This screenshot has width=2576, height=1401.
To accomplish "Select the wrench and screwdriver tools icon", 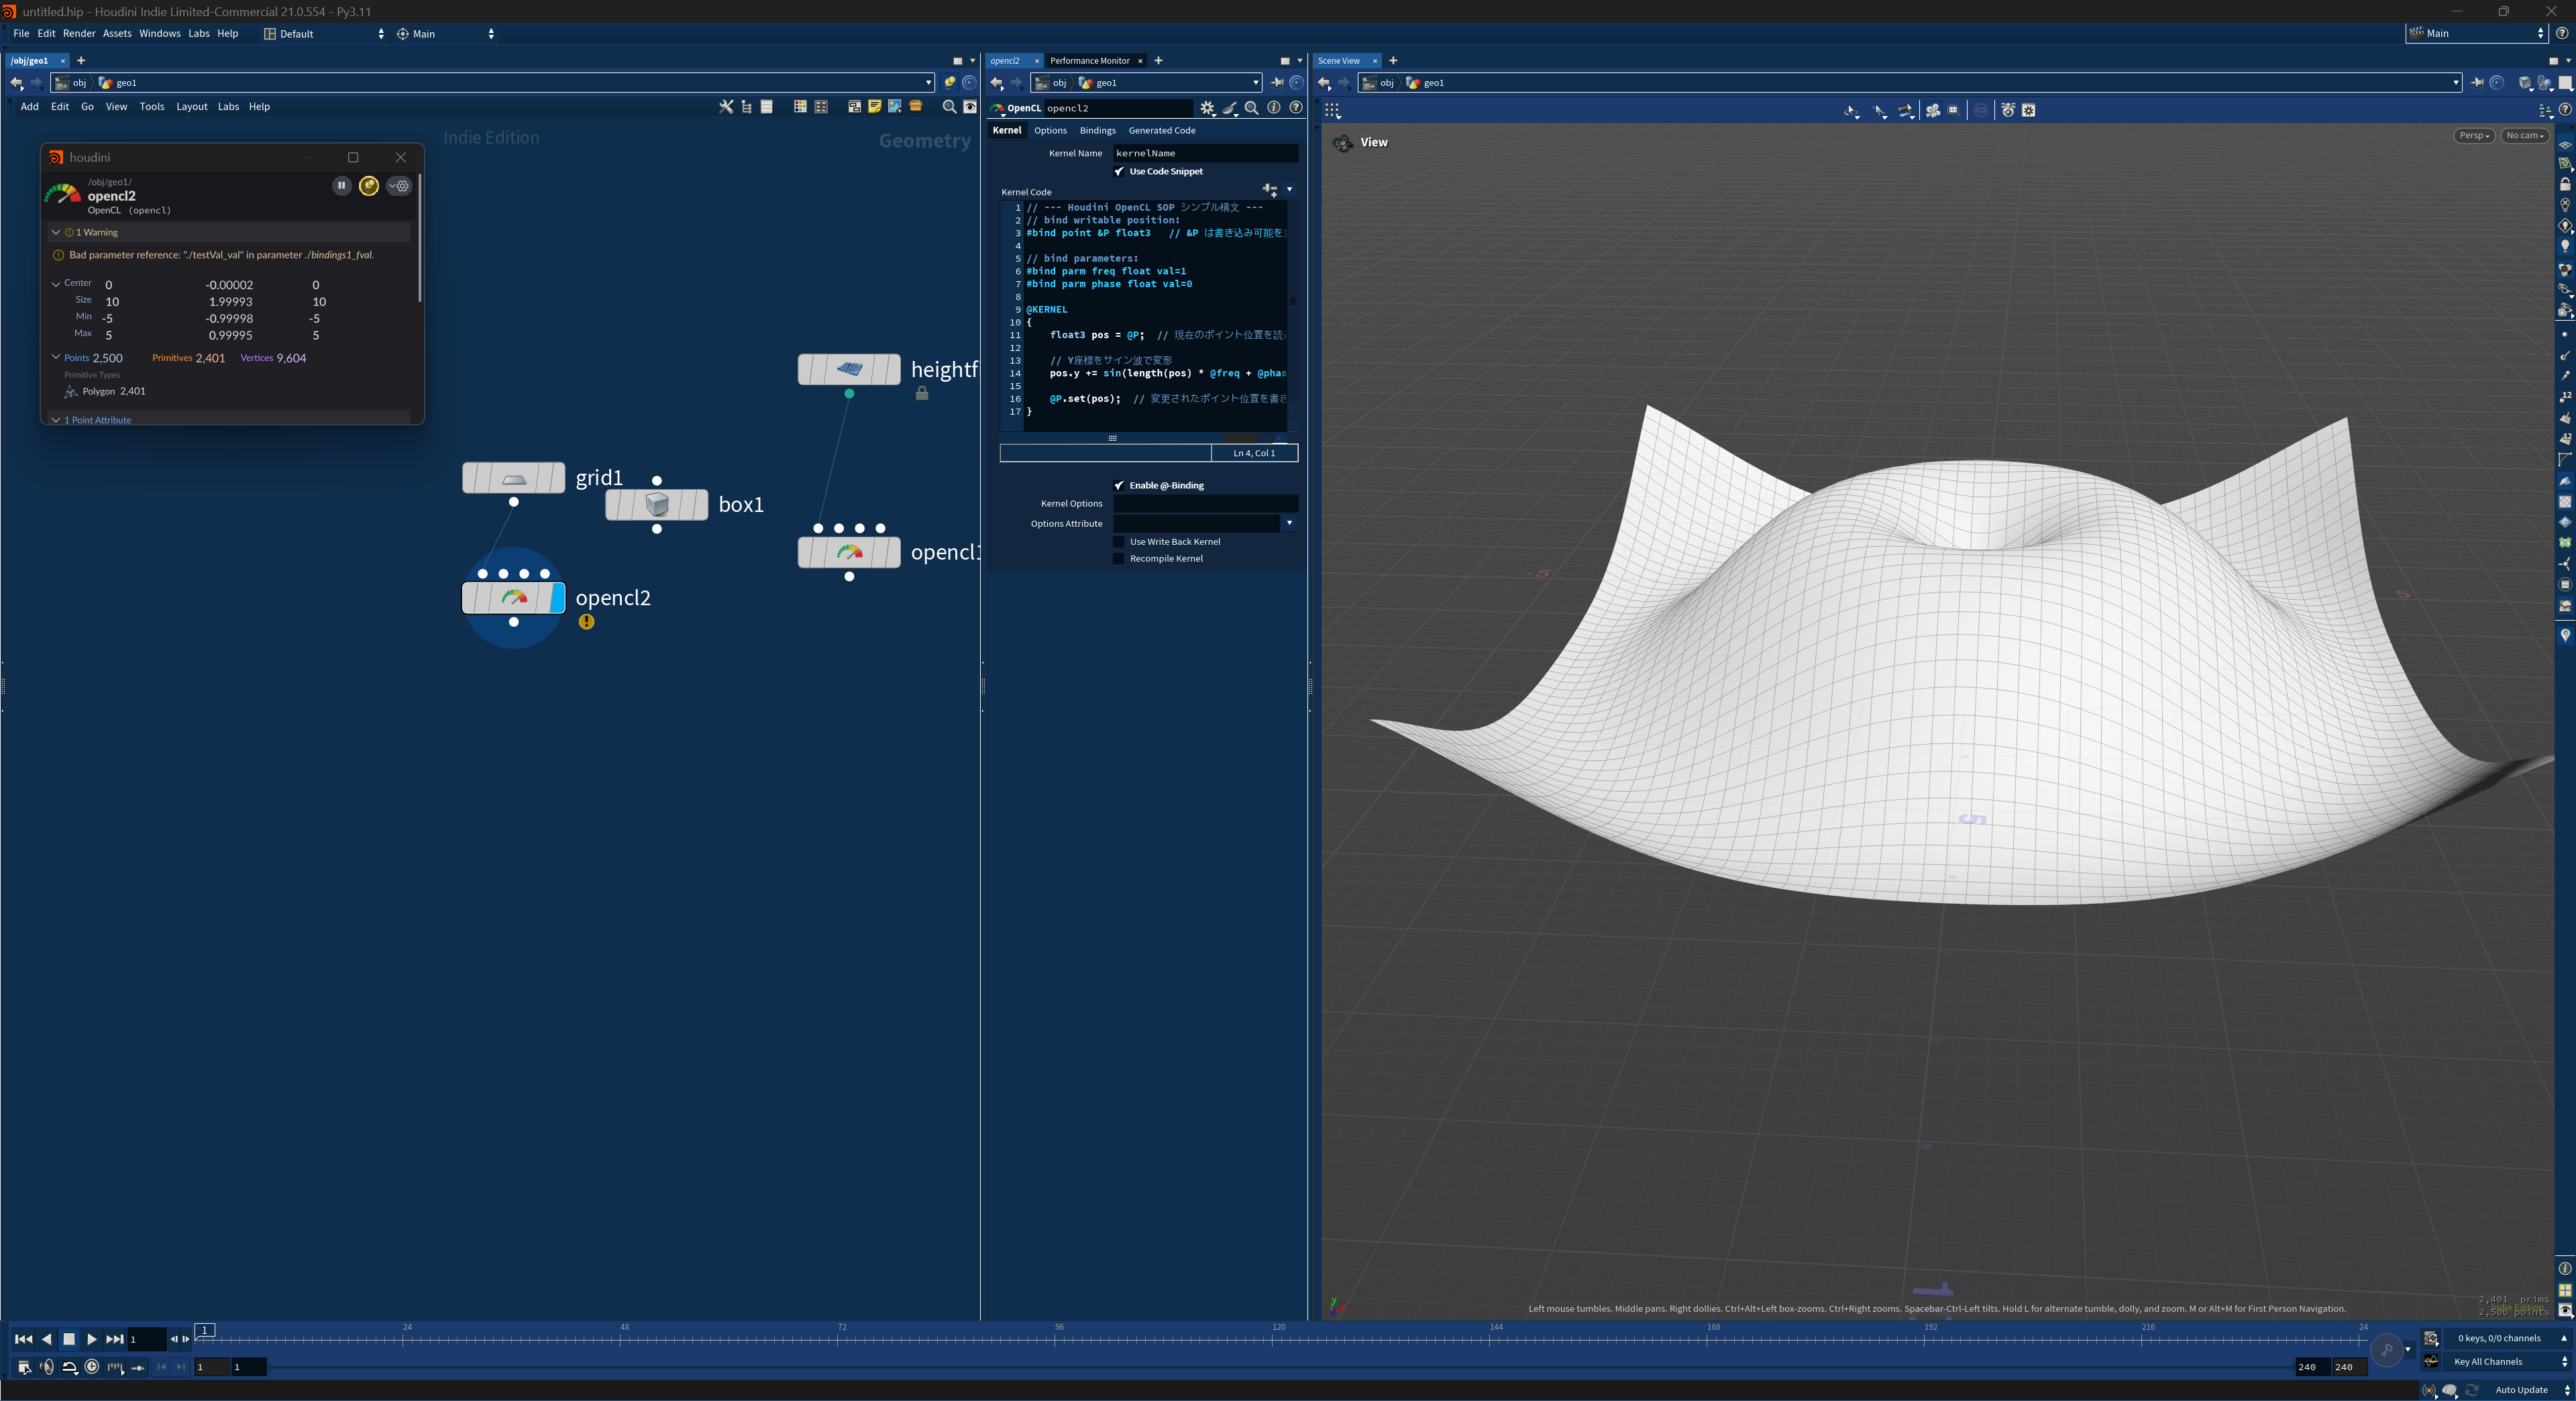I will 726,107.
